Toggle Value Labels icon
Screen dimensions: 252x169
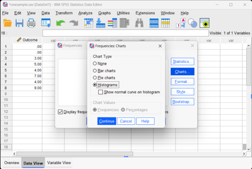pos(181,23)
